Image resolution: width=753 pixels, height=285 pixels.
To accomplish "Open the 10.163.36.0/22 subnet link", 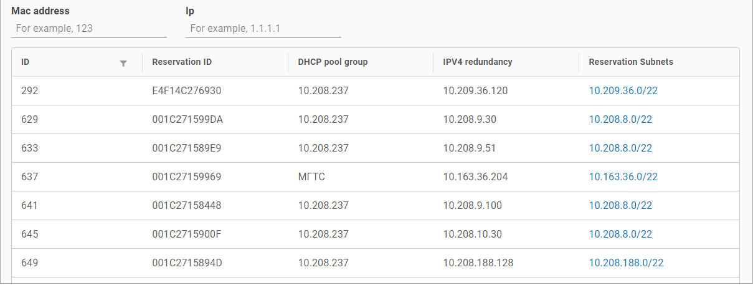I will click(623, 176).
